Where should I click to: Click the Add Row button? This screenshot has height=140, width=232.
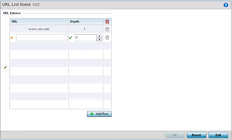pos(99,114)
